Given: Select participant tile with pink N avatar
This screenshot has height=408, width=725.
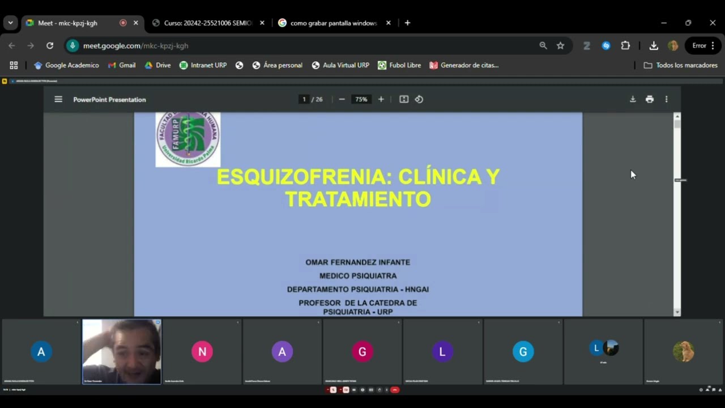Looking at the screenshot, I should pyautogui.click(x=202, y=351).
